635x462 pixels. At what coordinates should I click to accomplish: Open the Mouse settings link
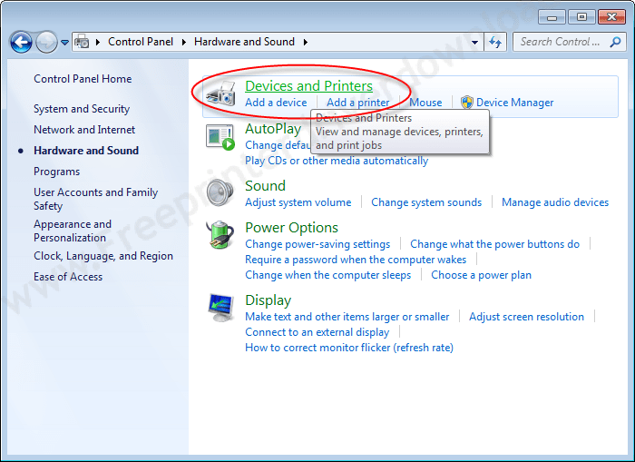click(x=425, y=103)
